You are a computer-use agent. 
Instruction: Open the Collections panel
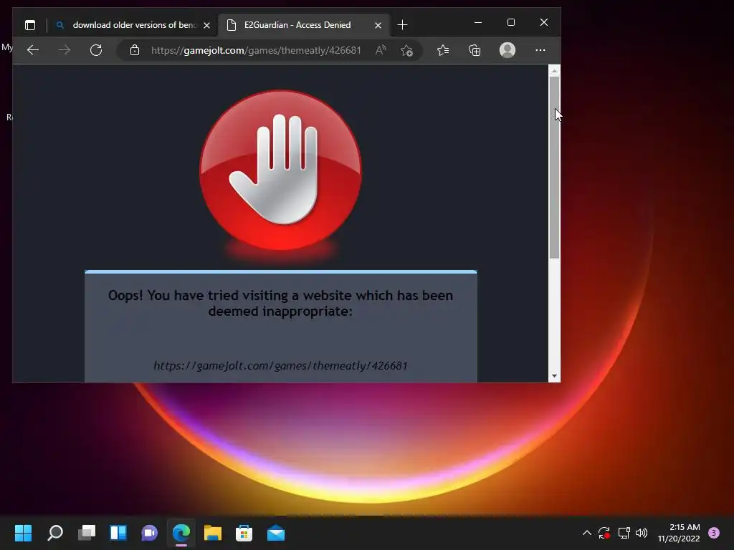[x=475, y=50]
